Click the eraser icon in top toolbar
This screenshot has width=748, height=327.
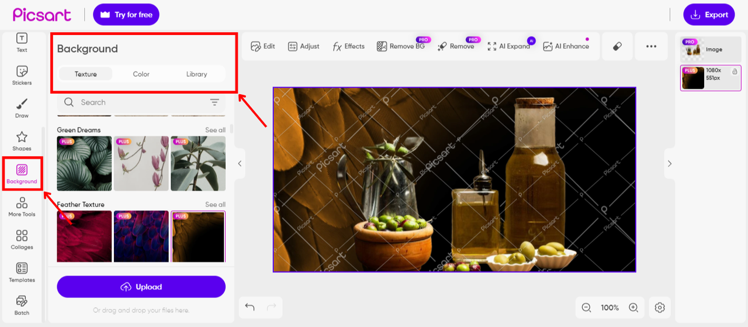pos(617,46)
